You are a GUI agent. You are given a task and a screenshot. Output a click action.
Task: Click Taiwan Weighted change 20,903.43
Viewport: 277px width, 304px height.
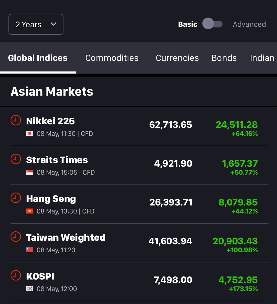[x=235, y=241]
